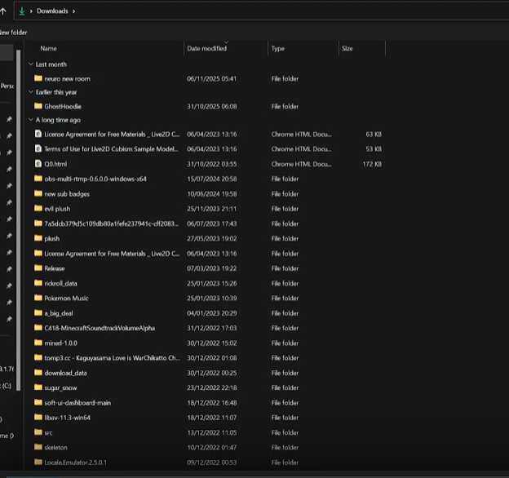Select the evil plush folder icon
509x478 pixels.
(x=38, y=208)
